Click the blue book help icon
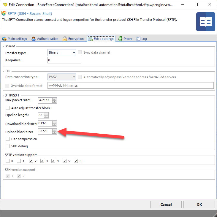Screen dimensions: 217x217 click(x=205, y=22)
